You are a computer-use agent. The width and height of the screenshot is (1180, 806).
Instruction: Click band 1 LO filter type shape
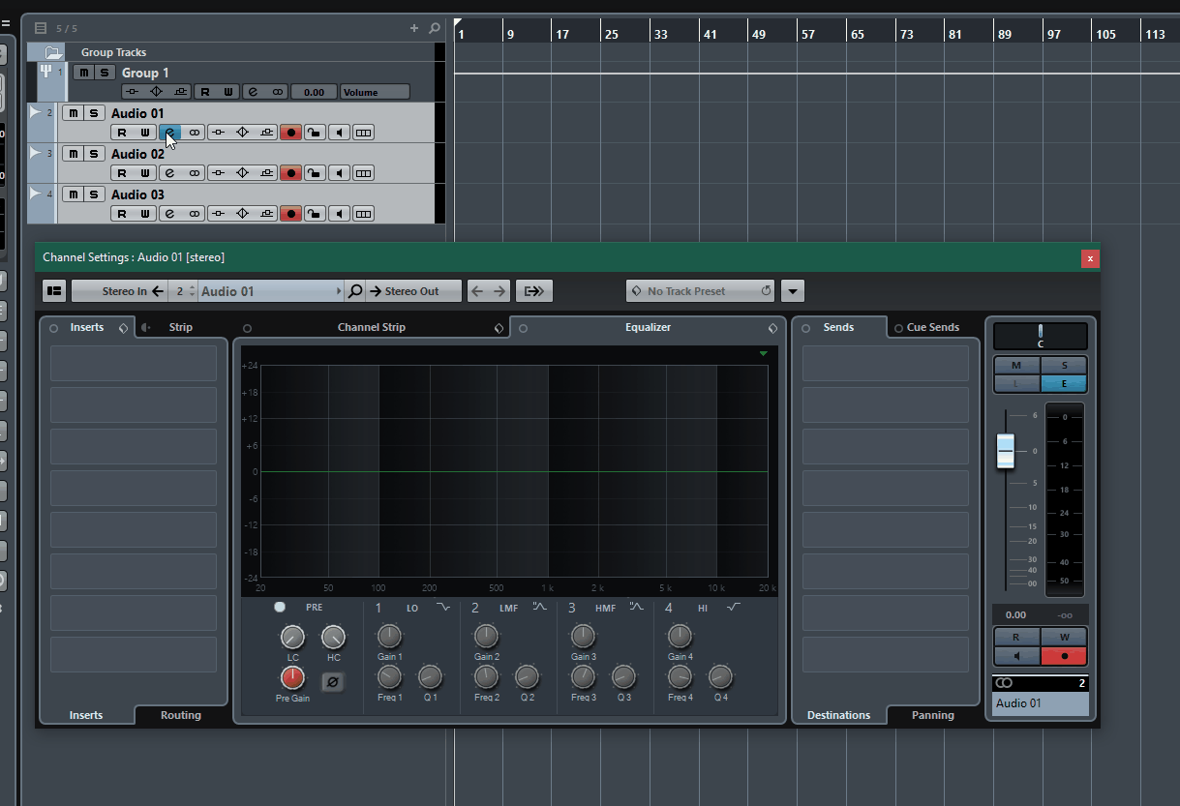tap(443, 607)
